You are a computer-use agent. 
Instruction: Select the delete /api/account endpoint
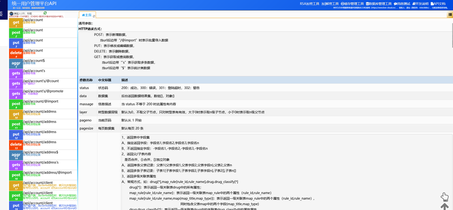tap(43, 53)
